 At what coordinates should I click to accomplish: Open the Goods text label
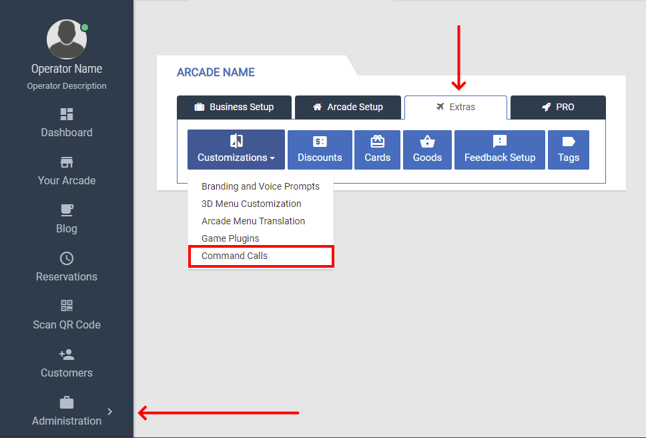pos(427,158)
